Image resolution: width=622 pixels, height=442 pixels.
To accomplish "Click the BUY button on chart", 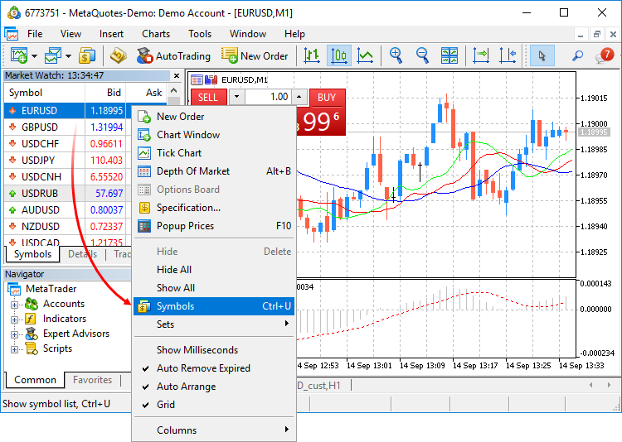I will pos(327,98).
